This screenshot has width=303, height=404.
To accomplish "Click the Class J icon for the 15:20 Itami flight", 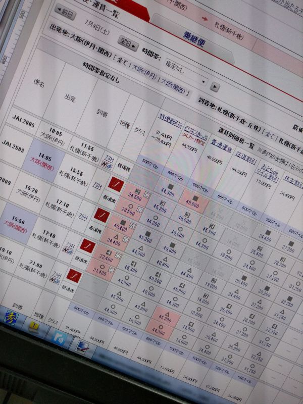I will [x=102, y=215].
